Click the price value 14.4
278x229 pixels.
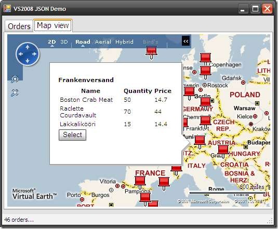161,124
